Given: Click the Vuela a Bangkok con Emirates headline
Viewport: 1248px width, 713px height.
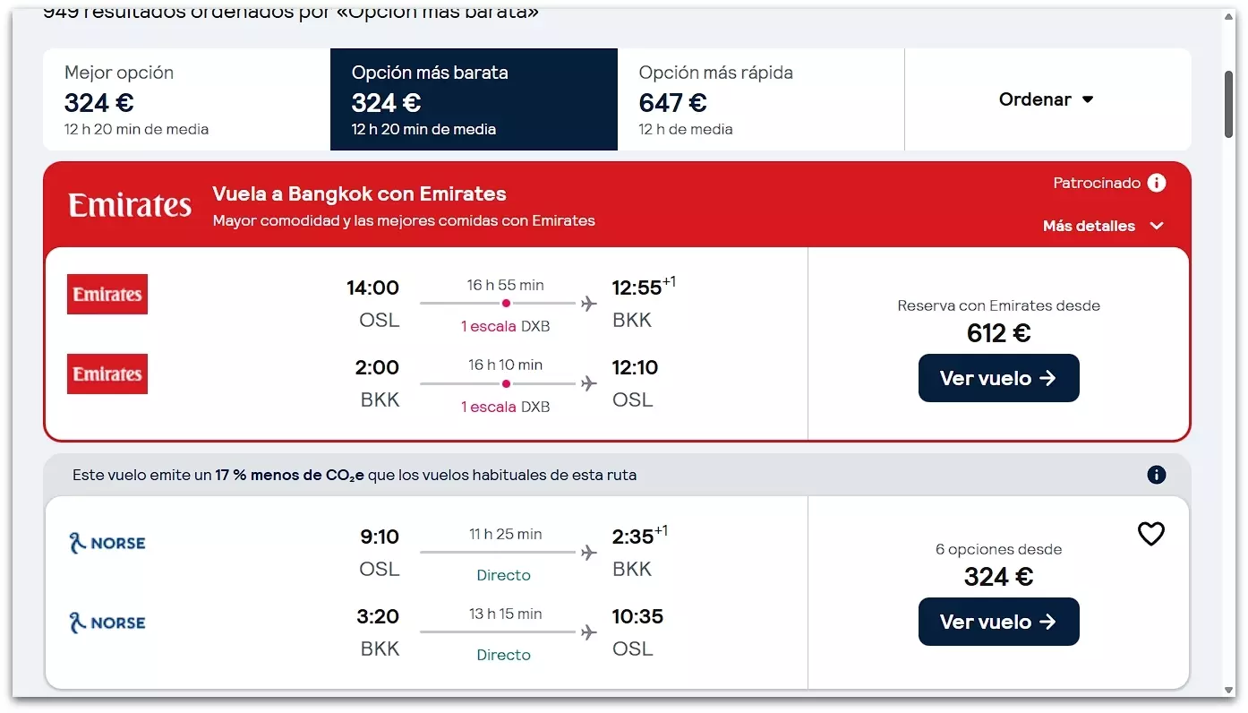Looking at the screenshot, I should pos(359,193).
